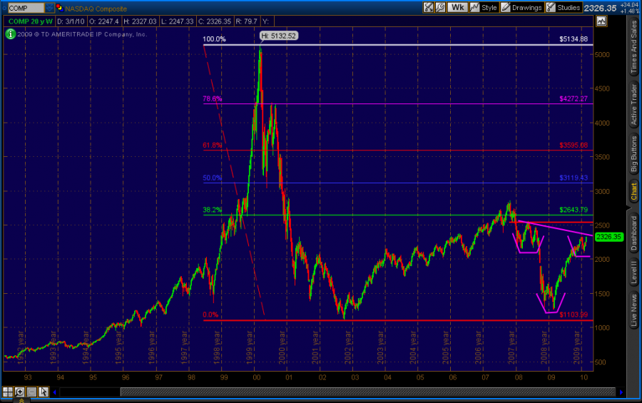Open the Studies menu
Screen dimensions: 642x403
[564, 7]
